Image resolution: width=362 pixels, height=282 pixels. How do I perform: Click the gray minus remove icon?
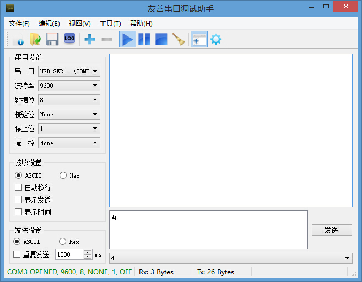pos(107,39)
